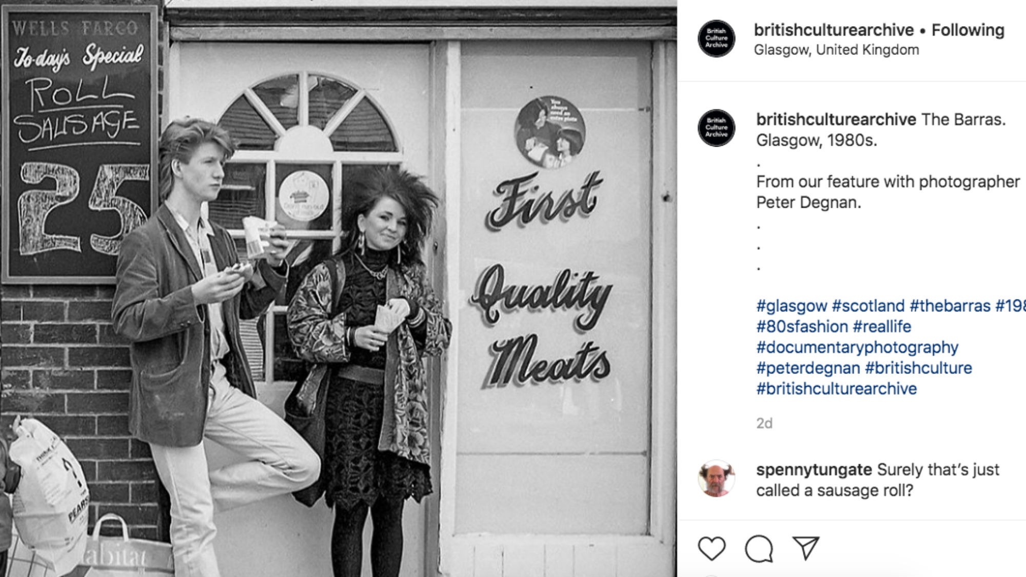Open Glasgow, United Kingdom location link

836,50
